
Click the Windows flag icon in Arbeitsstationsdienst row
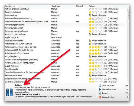(90, 41)
